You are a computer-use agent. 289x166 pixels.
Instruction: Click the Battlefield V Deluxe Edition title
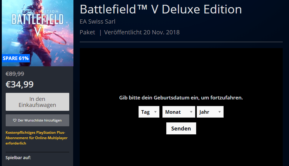[x=161, y=10]
